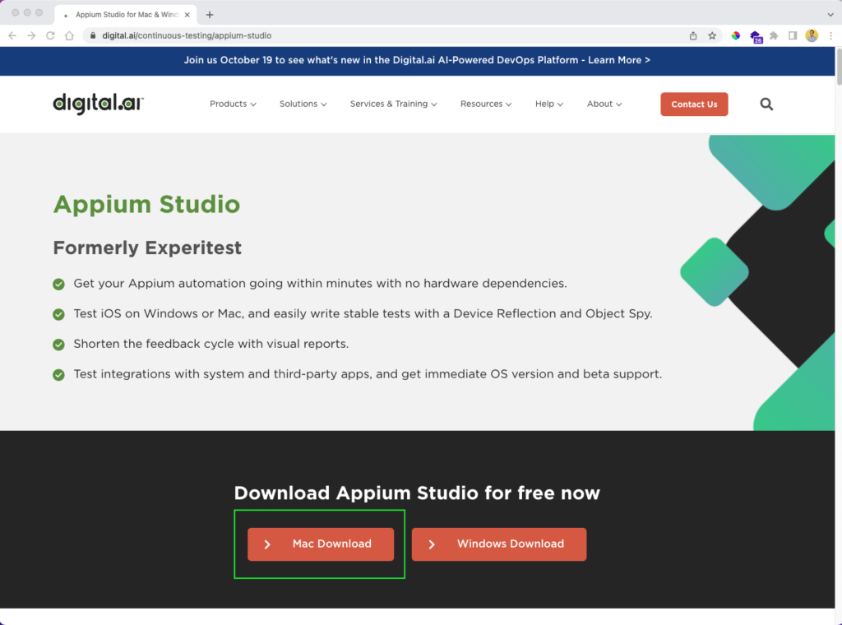
Task: Click the Learn More banner link
Action: tap(618, 60)
